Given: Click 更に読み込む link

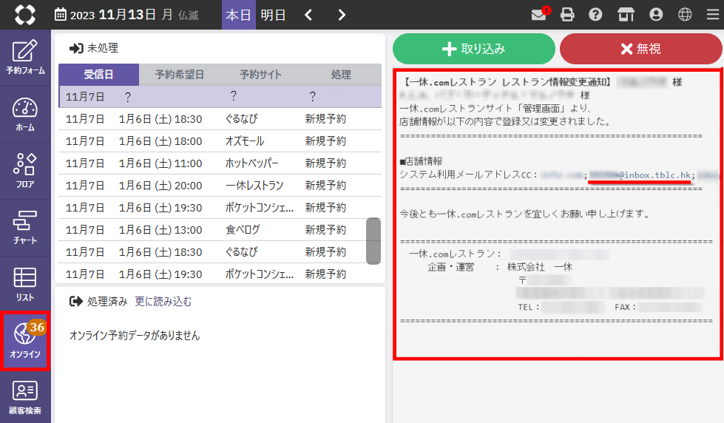Looking at the screenshot, I should click(x=163, y=301).
